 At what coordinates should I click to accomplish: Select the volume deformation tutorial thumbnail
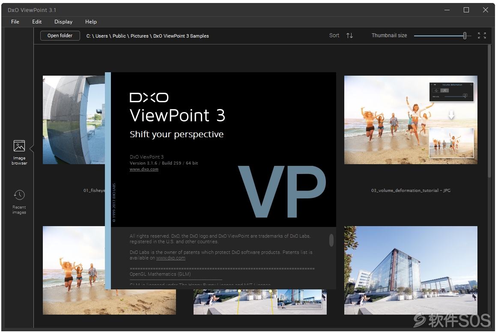411,120
